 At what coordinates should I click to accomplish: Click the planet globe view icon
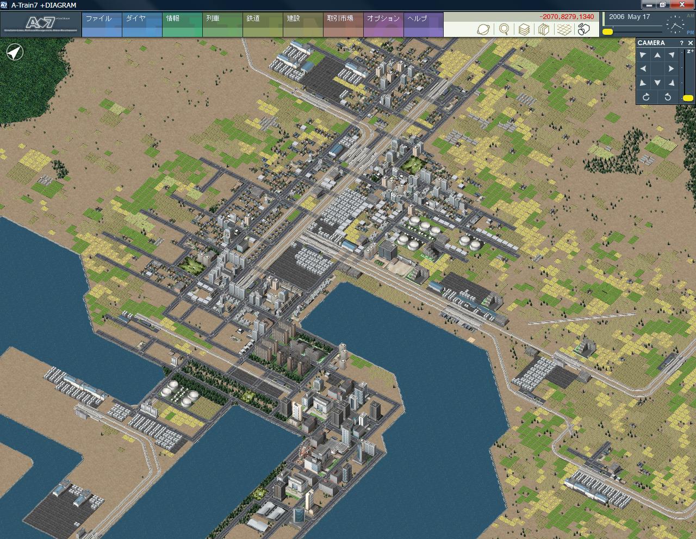(483, 29)
